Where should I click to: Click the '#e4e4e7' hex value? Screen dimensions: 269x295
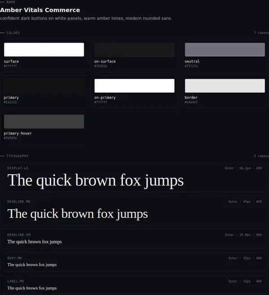(x=191, y=102)
